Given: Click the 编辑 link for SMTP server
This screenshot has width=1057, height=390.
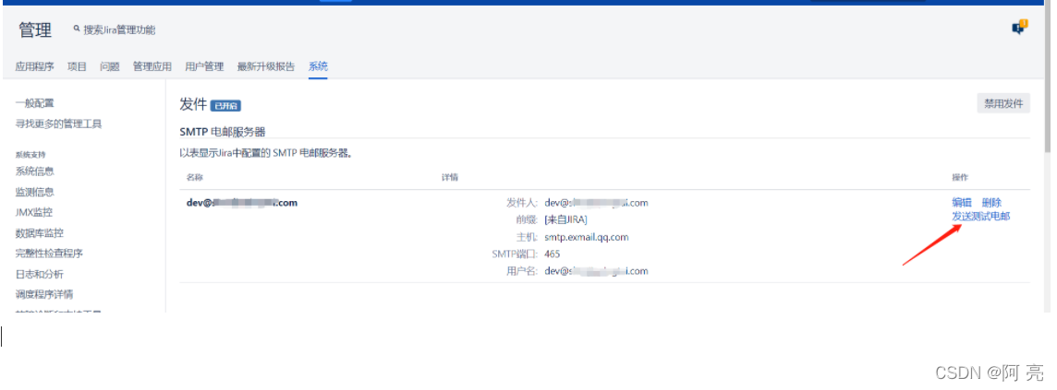Looking at the screenshot, I should [962, 203].
